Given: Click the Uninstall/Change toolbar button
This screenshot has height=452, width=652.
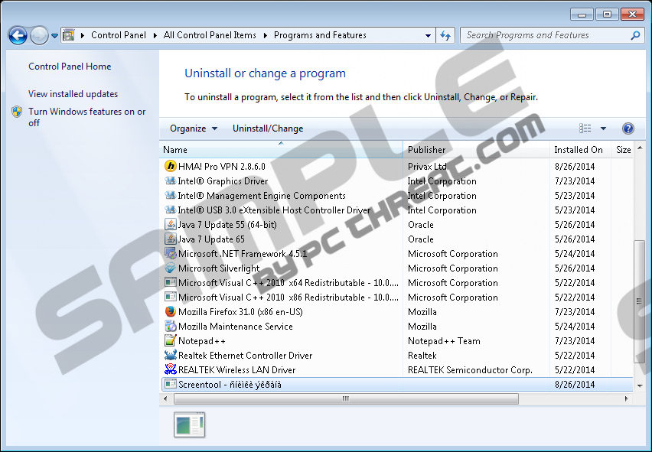Looking at the screenshot, I should coord(268,128).
